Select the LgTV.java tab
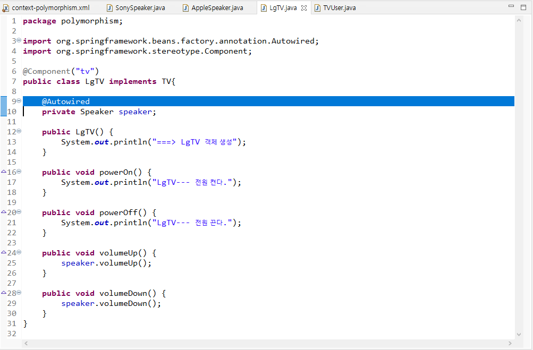Image resolution: width=533 pixels, height=350 pixels. point(283,8)
